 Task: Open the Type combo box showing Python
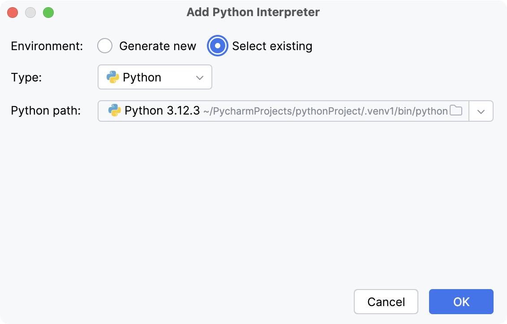pyautogui.click(x=155, y=77)
